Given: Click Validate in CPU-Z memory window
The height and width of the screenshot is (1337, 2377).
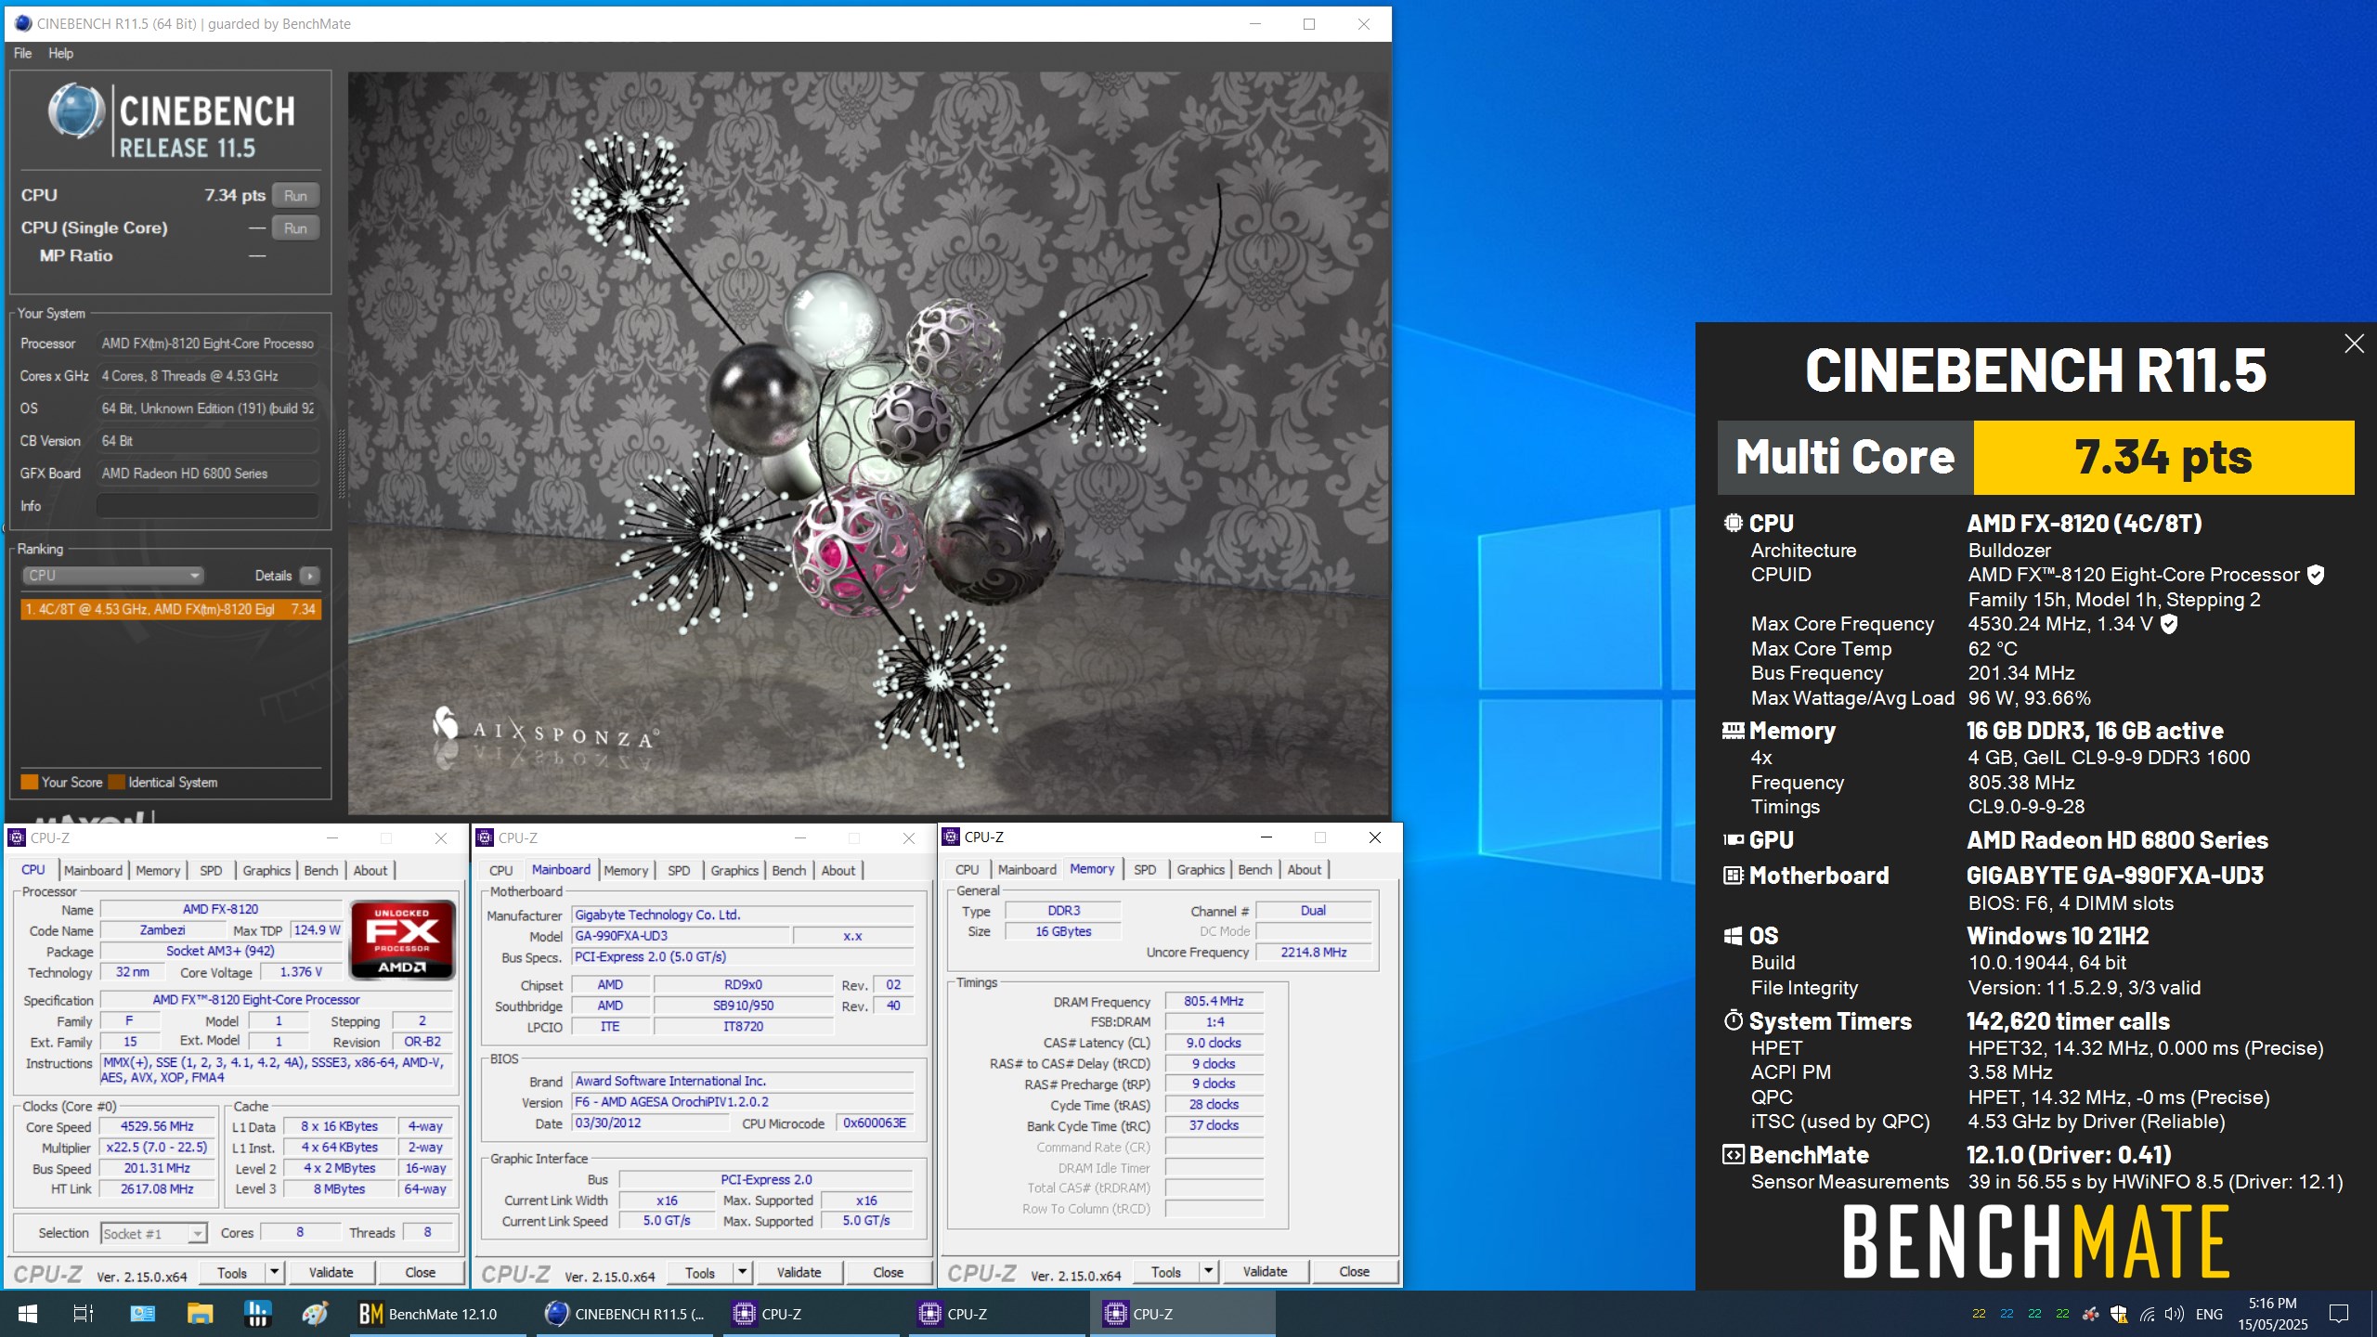Looking at the screenshot, I should click(x=1265, y=1271).
